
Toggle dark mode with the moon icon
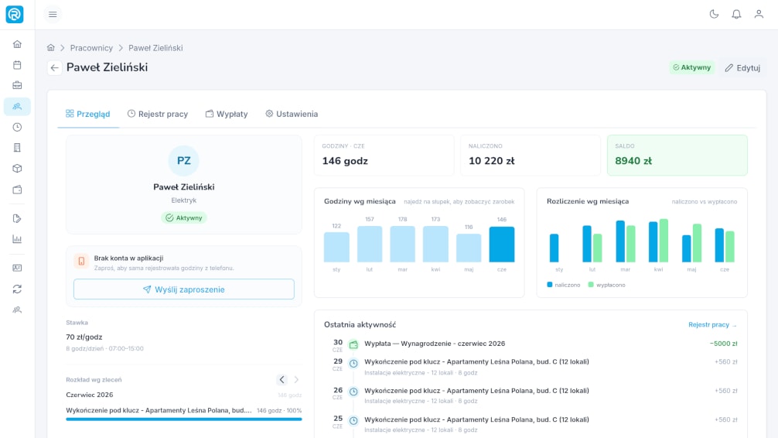pyautogui.click(x=714, y=15)
